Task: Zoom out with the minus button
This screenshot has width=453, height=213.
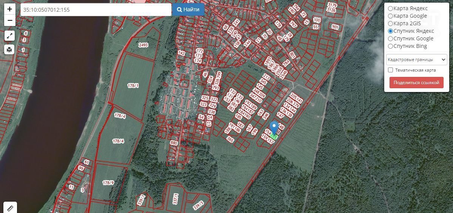Action: pos(9,20)
